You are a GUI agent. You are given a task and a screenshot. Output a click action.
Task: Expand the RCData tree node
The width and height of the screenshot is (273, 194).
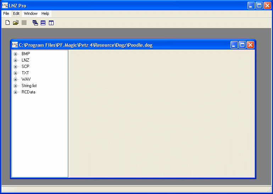[x=15, y=92]
